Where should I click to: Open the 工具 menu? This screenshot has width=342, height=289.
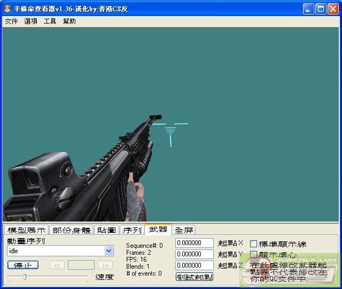[50, 21]
